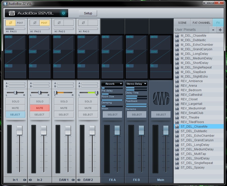Switch to the FAT CHANNEL tab
Image resolution: width=227 pixels, height=186 pixels.
click(x=201, y=23)
